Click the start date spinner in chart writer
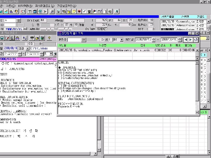The image size is (211, 158). tap(20, 54)
